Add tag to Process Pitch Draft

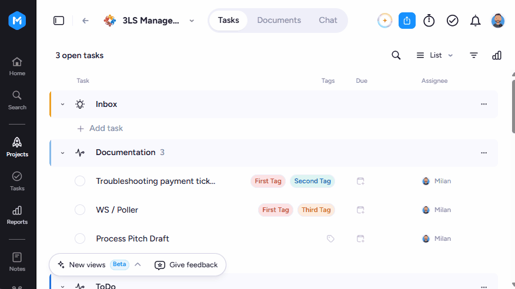coord(330,238)
